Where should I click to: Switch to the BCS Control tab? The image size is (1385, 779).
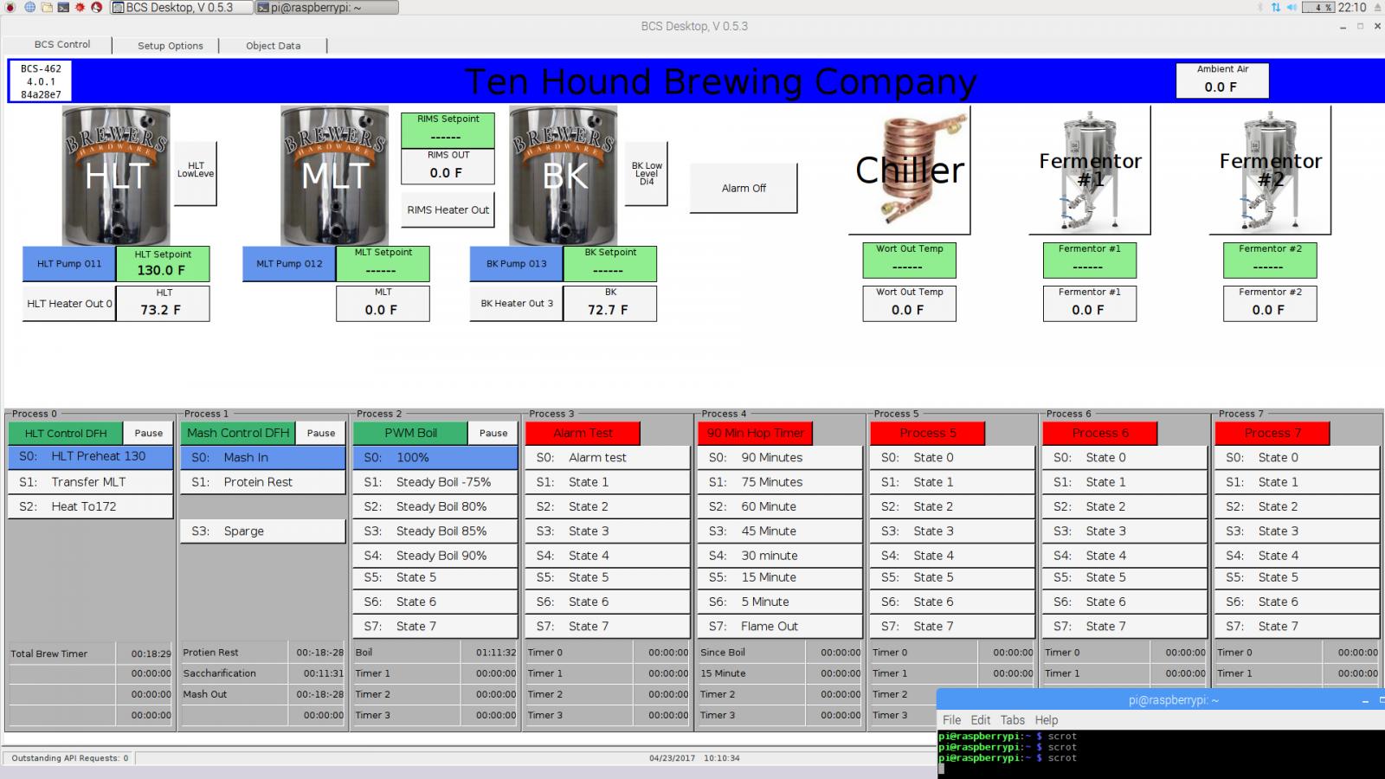point(61,44)
